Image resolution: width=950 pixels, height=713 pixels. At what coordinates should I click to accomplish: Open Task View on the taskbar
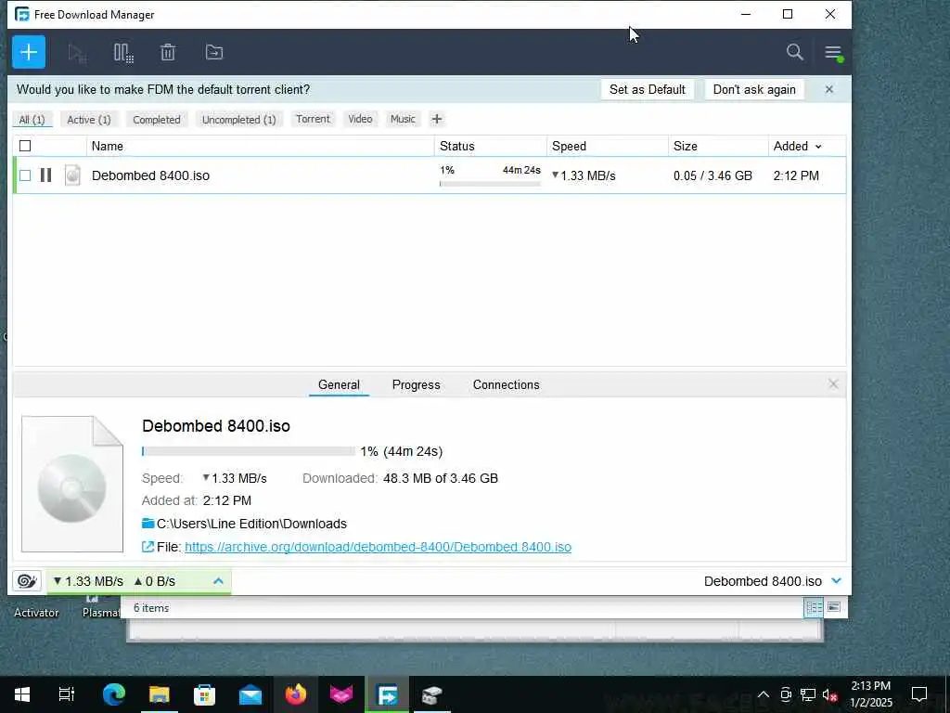tap(66, 694)
